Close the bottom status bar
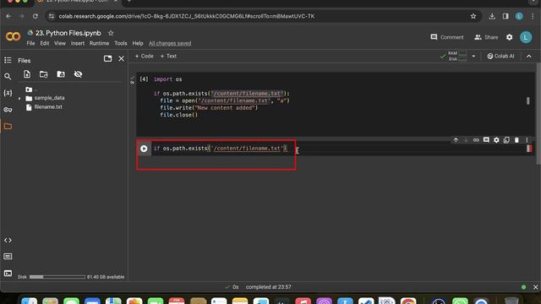The height and width of the screenshot is (304, 541). pos(535,287)
